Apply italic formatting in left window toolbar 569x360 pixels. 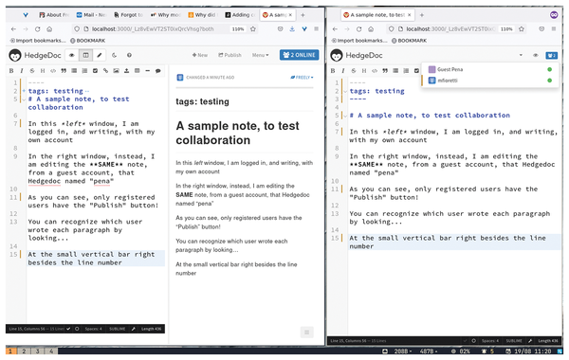[22, 71]
